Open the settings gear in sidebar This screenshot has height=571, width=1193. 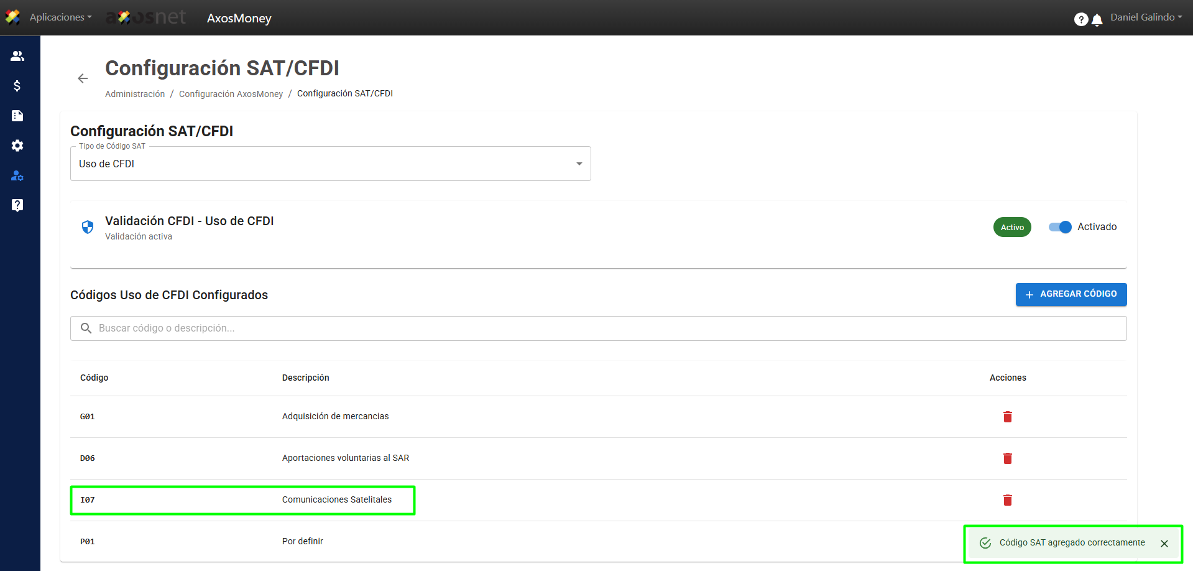(17, 146)
